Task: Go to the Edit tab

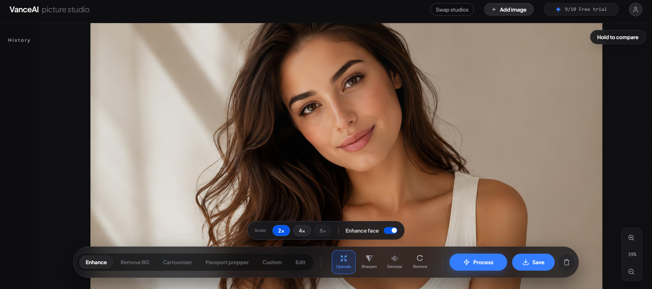Action: (300, 262)
